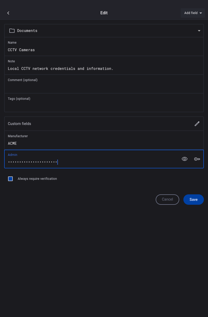Click the Save button

tap(193, 200)
